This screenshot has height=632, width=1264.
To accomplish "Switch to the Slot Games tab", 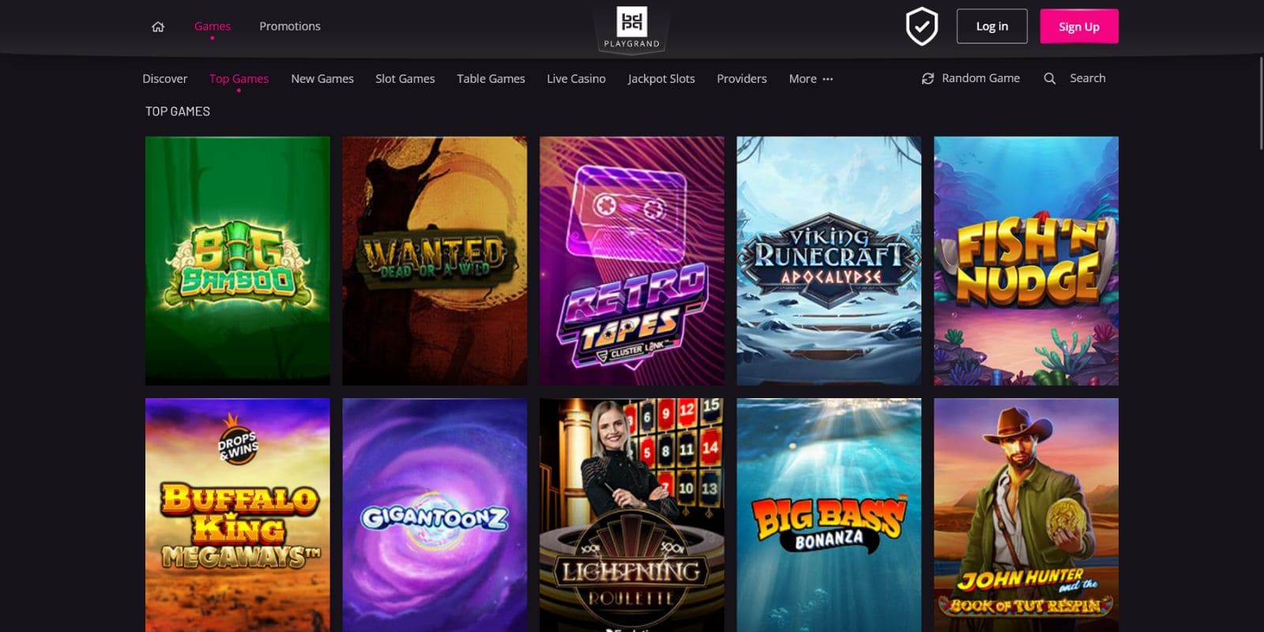I will [405, 79].
